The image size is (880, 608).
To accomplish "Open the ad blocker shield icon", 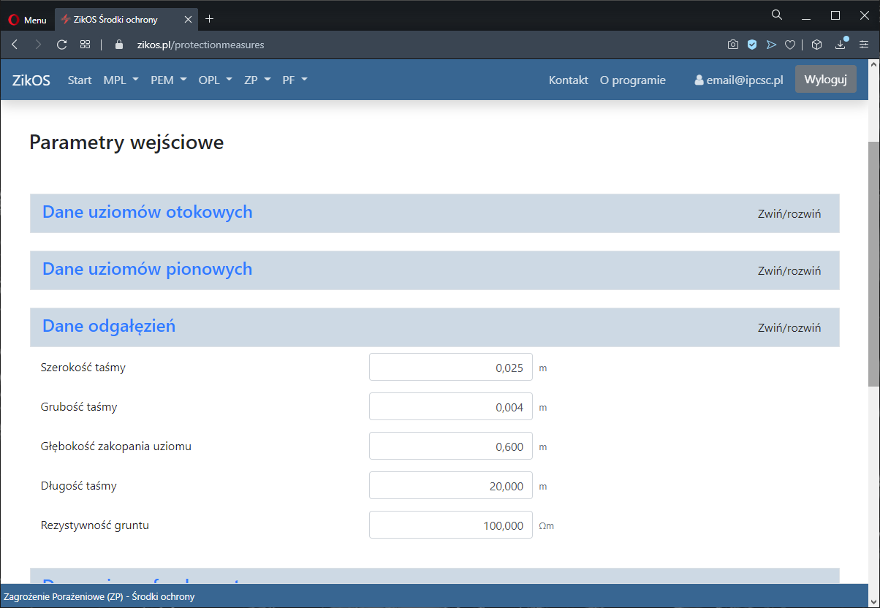I will [x=751, y=45].
